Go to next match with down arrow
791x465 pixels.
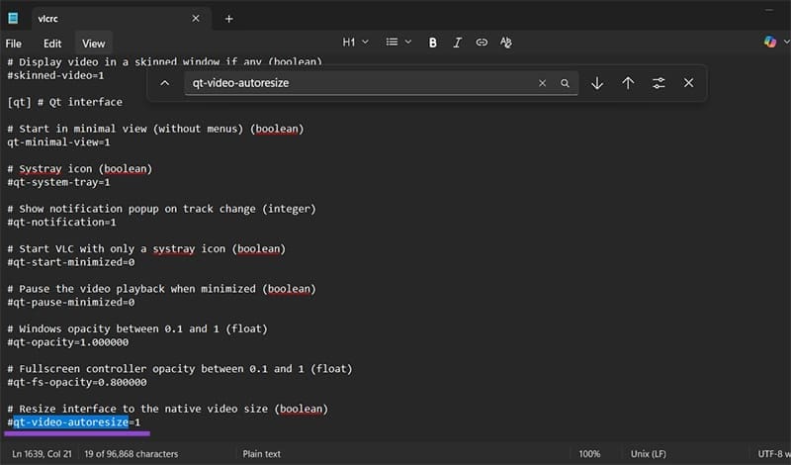pyautogui.click(x=597, y=83)
